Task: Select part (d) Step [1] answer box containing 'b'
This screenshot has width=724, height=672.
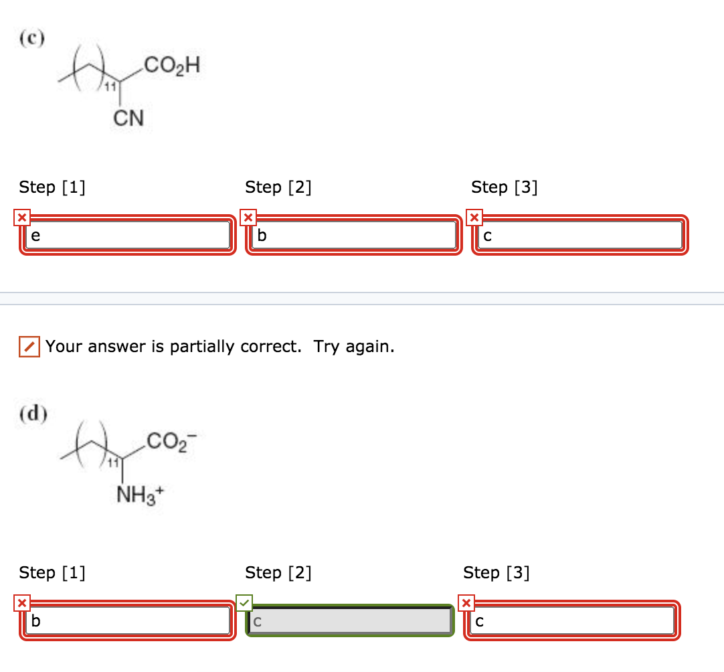Action: tap(127, 620)
